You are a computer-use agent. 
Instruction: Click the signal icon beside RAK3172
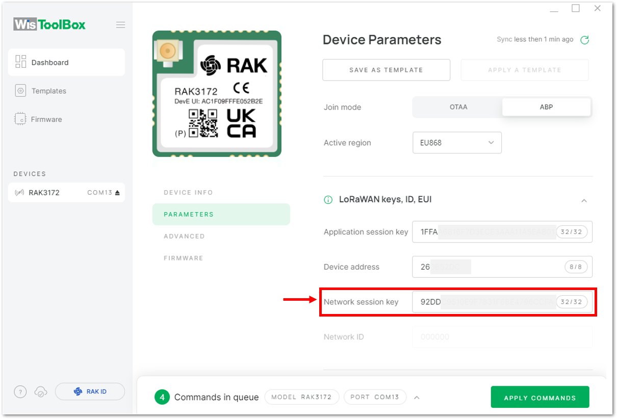20,193
